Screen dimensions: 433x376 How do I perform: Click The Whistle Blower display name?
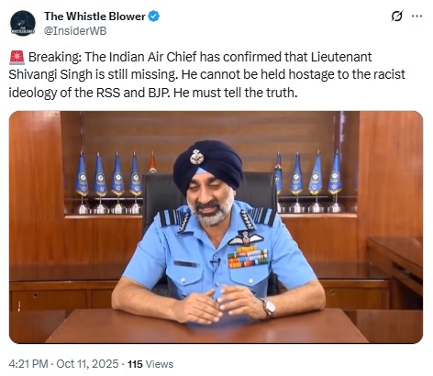pos(94,17)
